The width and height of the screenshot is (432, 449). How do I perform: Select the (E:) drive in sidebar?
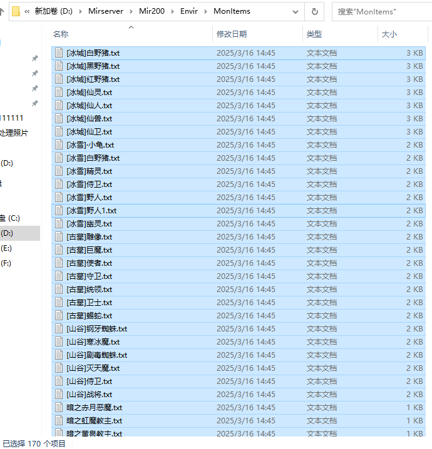pos(6,248)
